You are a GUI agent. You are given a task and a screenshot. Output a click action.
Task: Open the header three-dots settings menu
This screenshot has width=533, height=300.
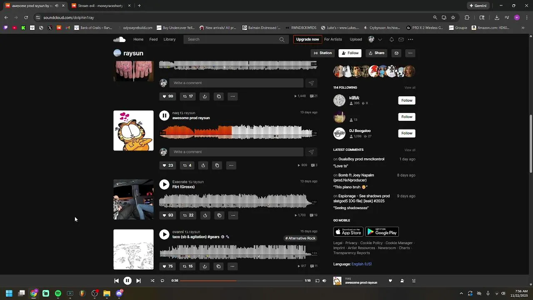[x=411, y=40]
